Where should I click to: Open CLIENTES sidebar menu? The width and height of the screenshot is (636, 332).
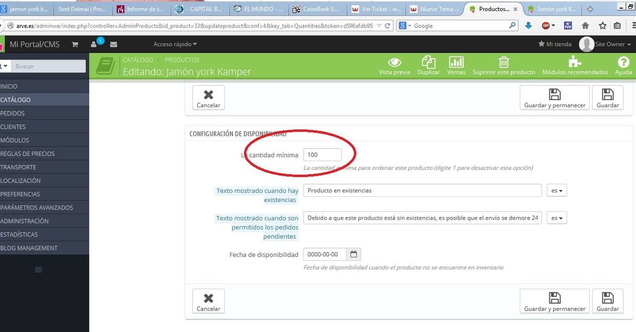tap(44, 126)
